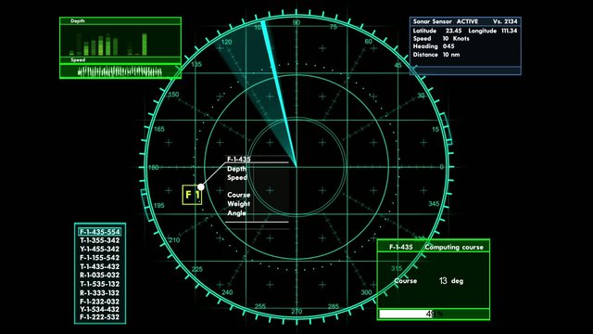Select contact T-1-435-432 in the list
This screenshot has height=334, width=593.
point(100,266)
